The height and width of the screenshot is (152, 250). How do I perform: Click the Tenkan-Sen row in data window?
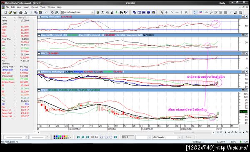pyautogui.click(x=15, y=70)
